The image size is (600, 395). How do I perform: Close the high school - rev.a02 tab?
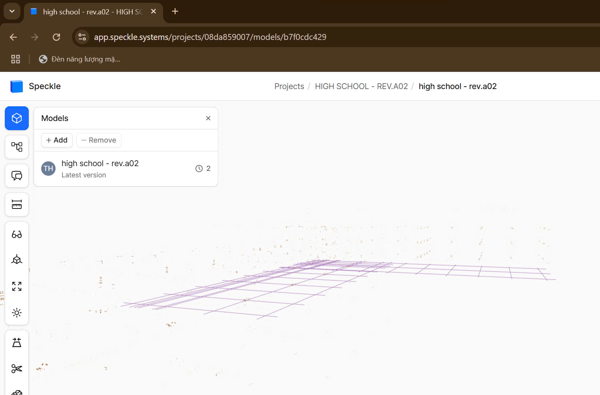pos(153,12)
